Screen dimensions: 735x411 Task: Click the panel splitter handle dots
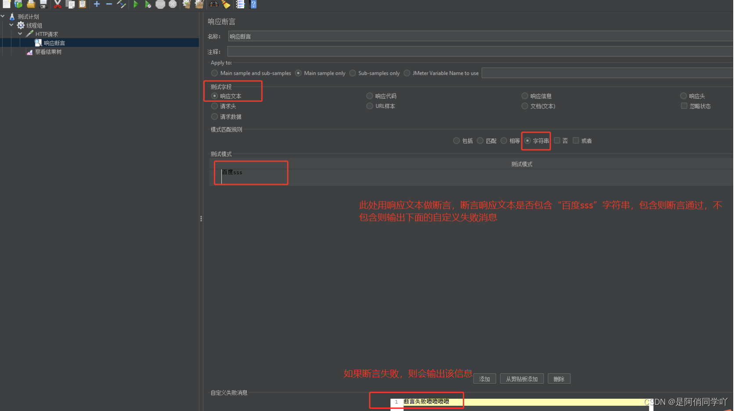[201, 218]
